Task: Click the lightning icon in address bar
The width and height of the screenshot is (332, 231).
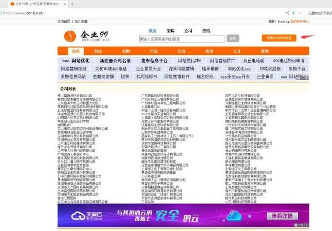Action: tap(294, 13)
